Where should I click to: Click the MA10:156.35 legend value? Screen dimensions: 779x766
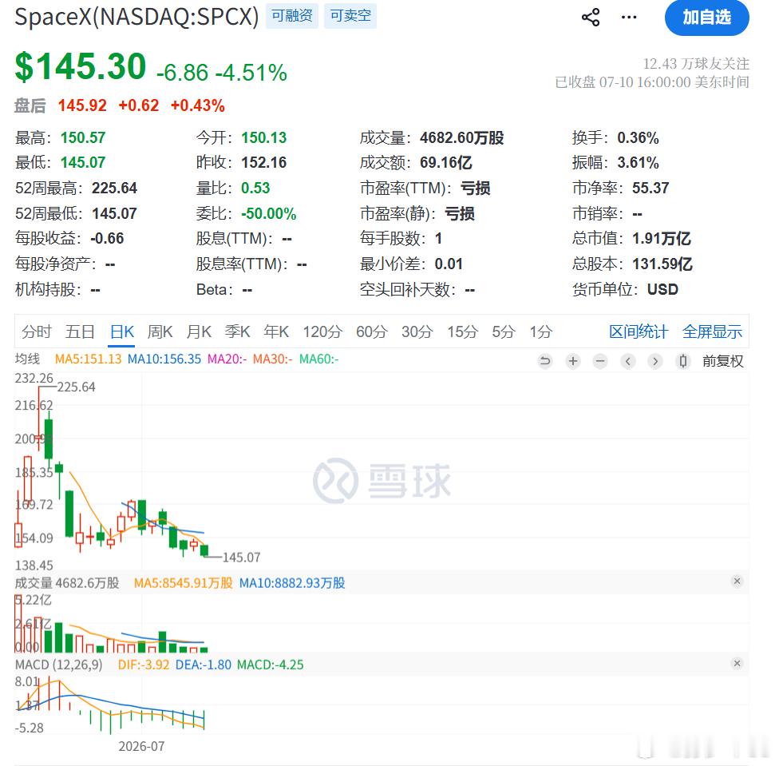coord(164,359)
